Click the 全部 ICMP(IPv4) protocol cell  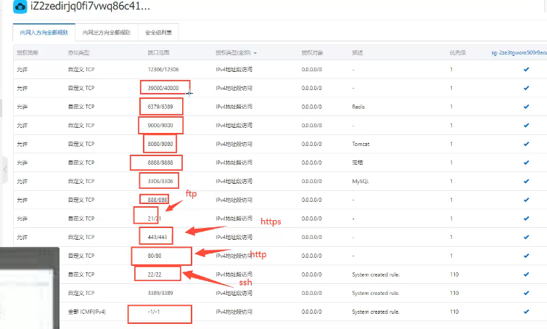87,312
